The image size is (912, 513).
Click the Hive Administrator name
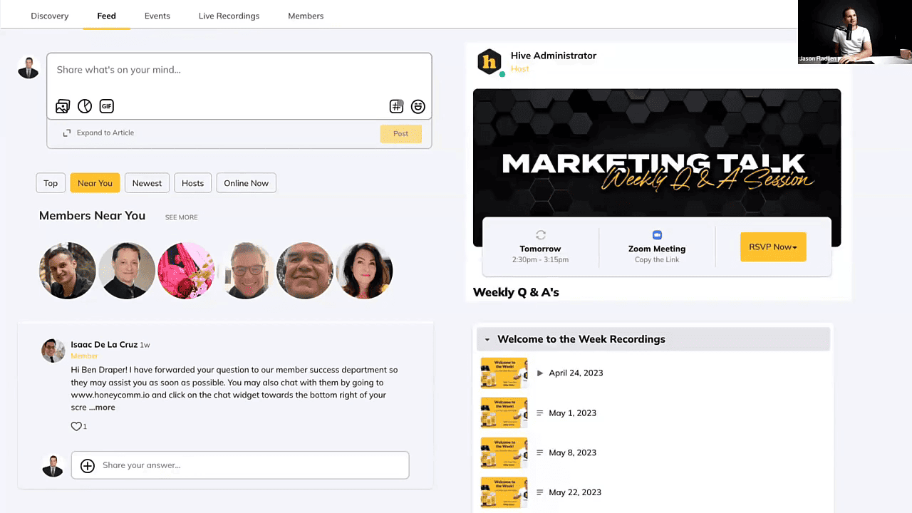pos(554,56)
